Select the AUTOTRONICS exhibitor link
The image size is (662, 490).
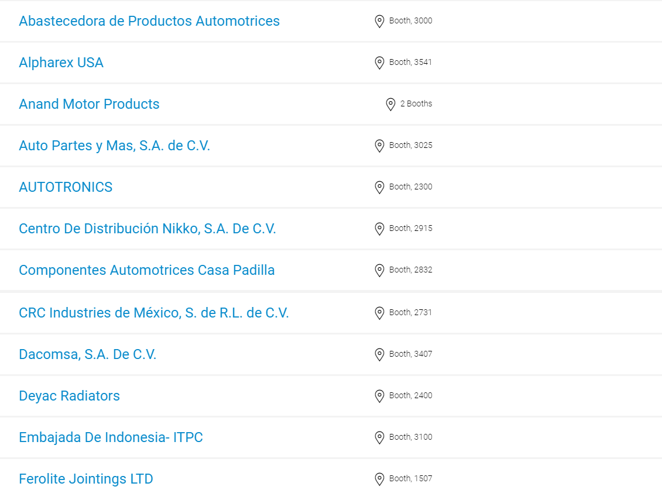[x=66, y=187]
